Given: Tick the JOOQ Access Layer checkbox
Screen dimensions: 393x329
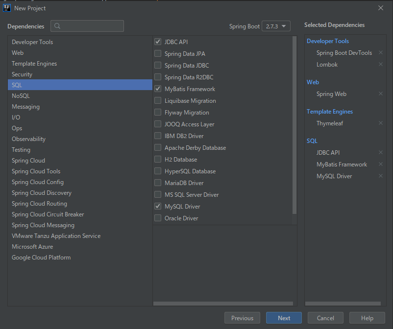Looking at the screenshot, I should [158, 124].
